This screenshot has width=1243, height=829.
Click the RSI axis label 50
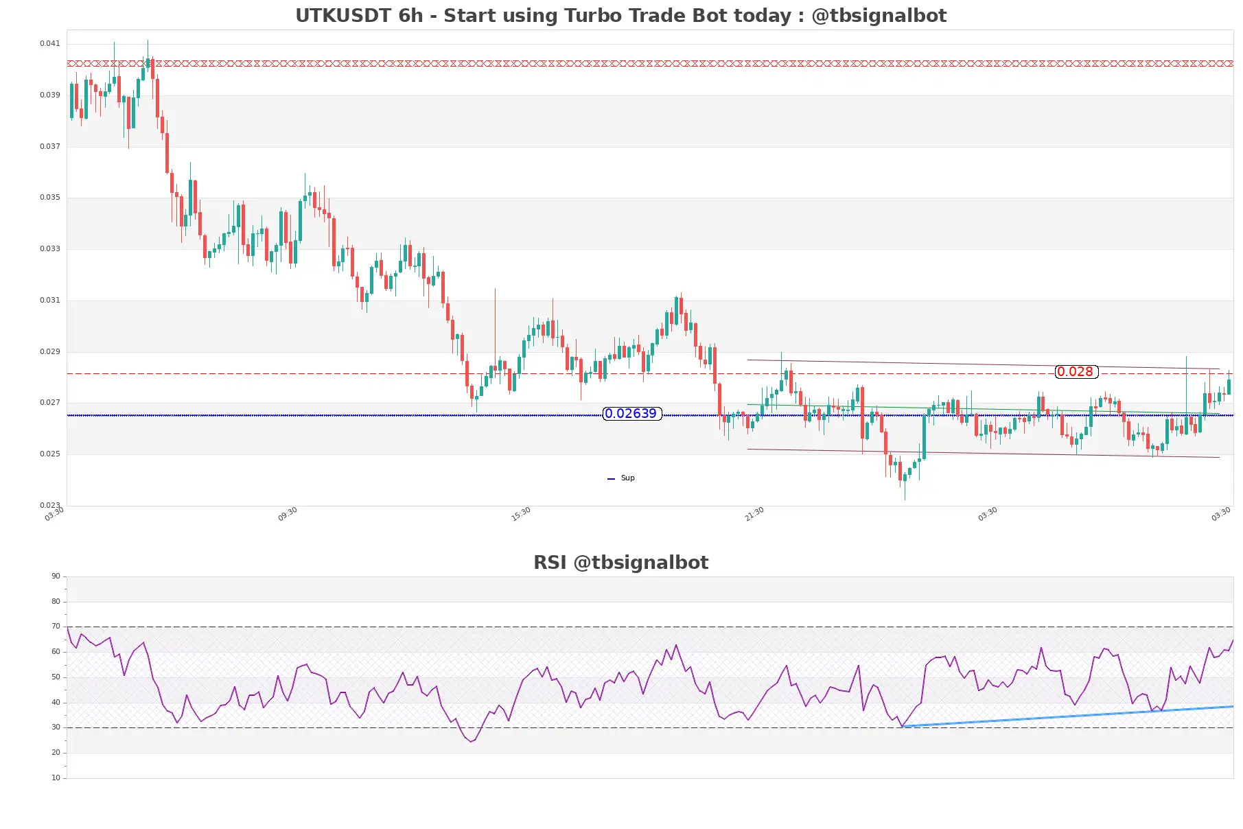56,677
